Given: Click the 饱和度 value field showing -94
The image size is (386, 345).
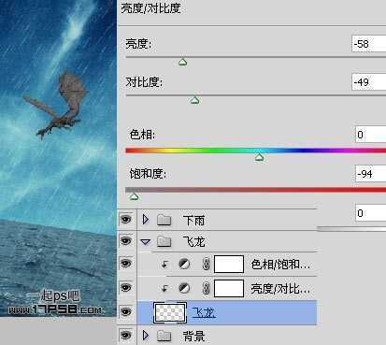Looking at the screenshot, I should tap(371, 174).
